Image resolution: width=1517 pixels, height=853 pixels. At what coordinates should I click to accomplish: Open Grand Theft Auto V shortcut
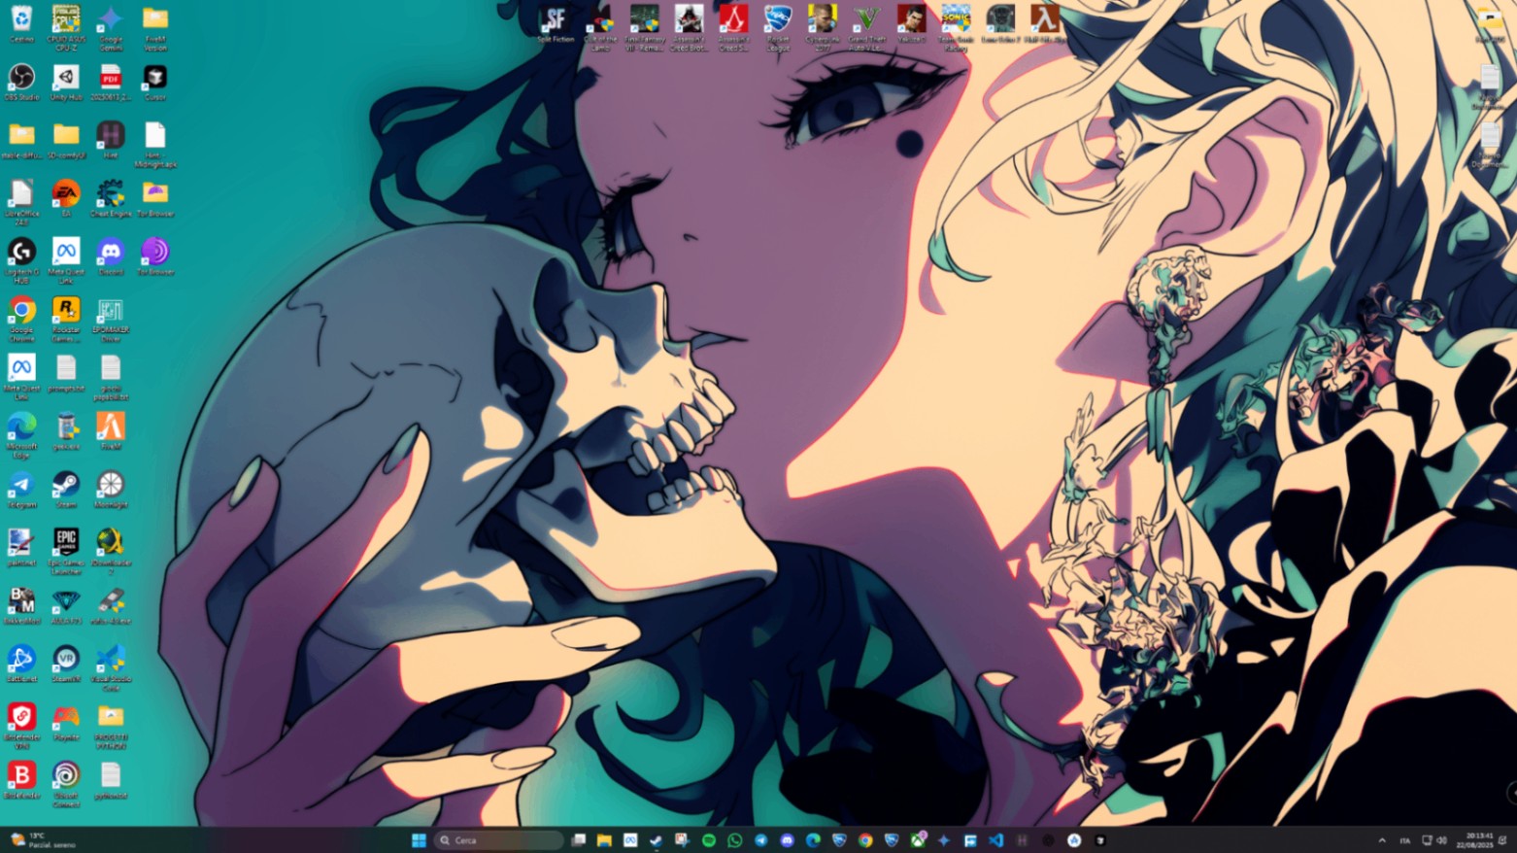(x=867, y=27)
